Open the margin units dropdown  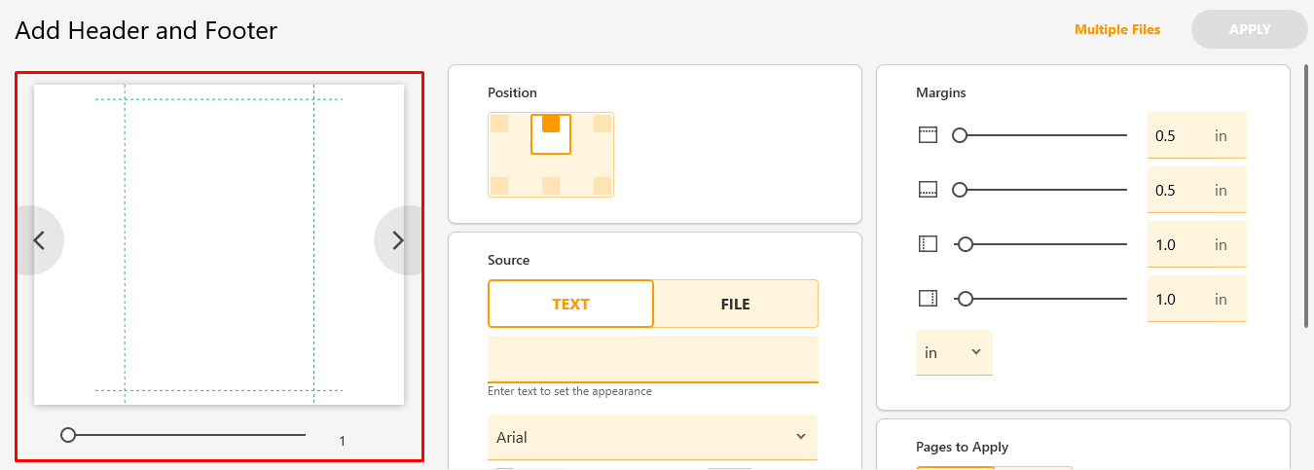point(954,352)
